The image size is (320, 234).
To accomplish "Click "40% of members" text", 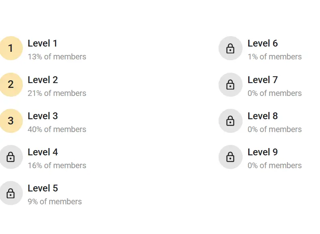I will coord(57,129).
